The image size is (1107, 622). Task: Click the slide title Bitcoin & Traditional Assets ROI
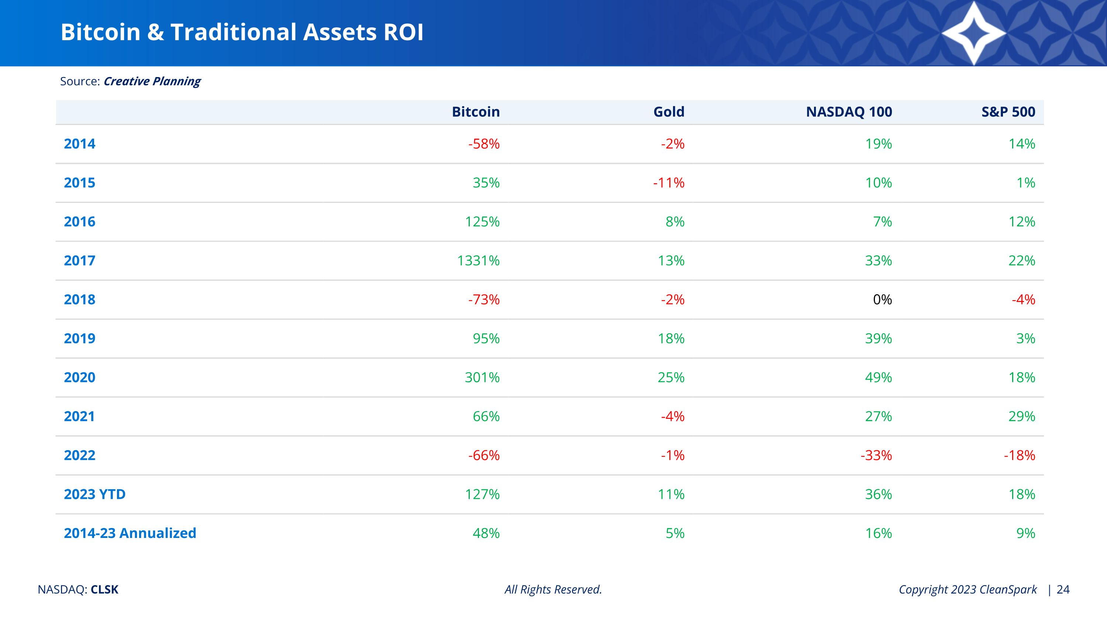[242, 32]
